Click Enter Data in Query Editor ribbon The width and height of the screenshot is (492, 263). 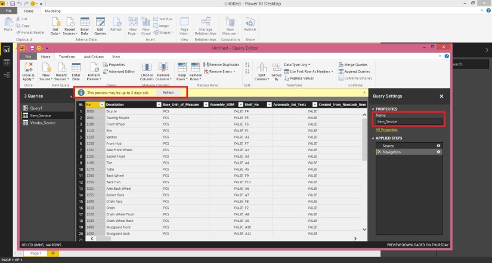(76, 71)
